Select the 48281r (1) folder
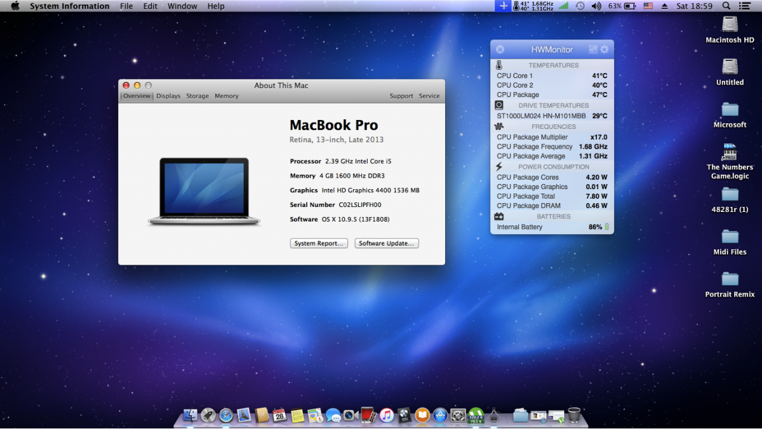This screenshot has width=762, height=429. point(730,200)
